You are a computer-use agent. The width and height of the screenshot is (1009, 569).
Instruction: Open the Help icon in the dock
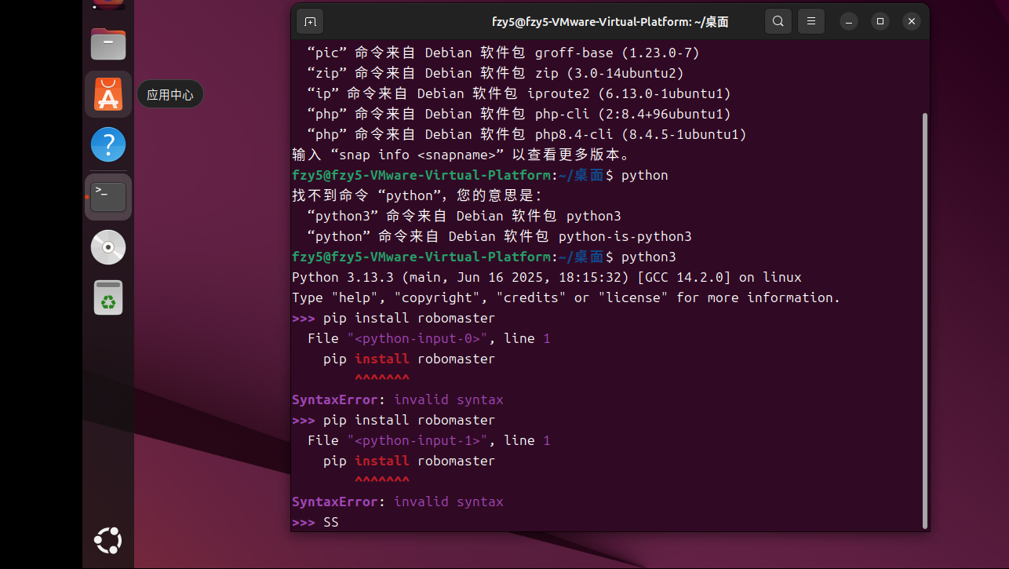tap(108, 145)
